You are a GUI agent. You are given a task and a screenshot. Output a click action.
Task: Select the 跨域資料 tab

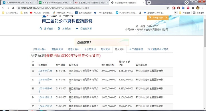coord(105,49)
